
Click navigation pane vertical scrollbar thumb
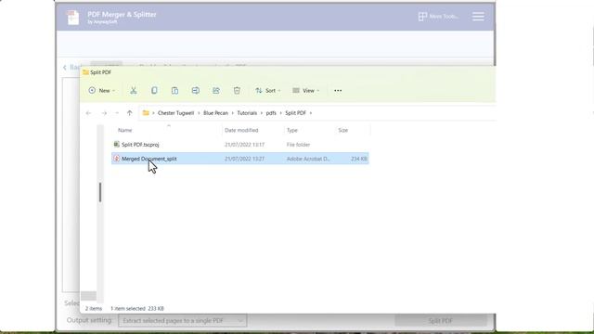pyautogui.click(x=100, y=192)
